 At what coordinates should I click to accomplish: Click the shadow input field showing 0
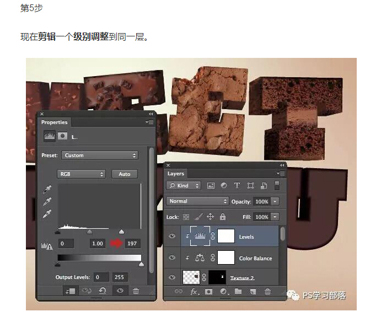click(x=66, y=244)
